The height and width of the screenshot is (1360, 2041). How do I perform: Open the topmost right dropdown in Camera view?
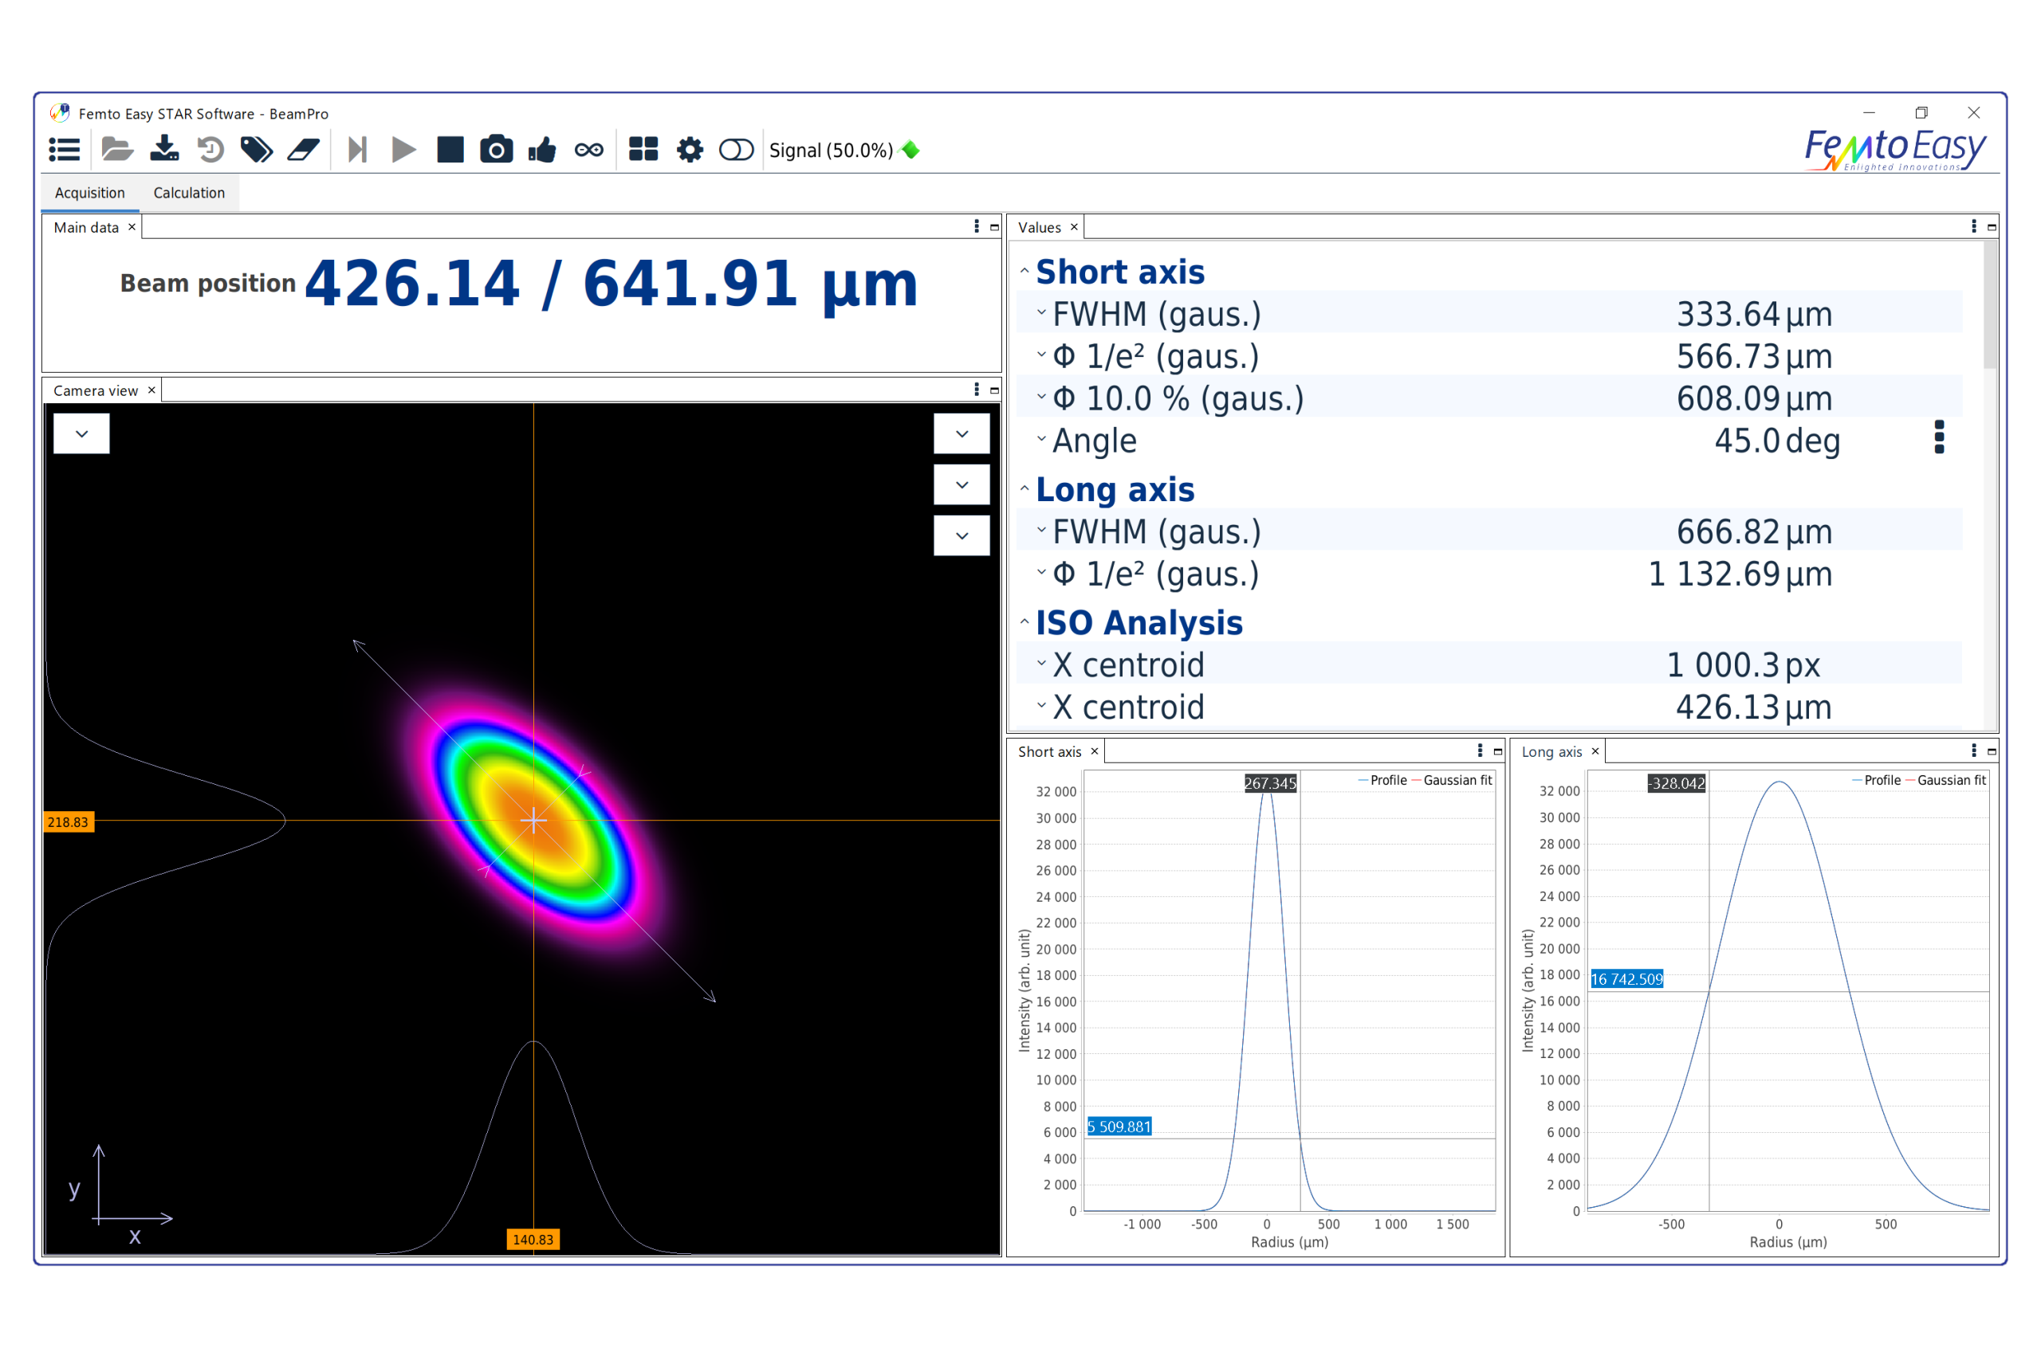(x=962, y=433)
